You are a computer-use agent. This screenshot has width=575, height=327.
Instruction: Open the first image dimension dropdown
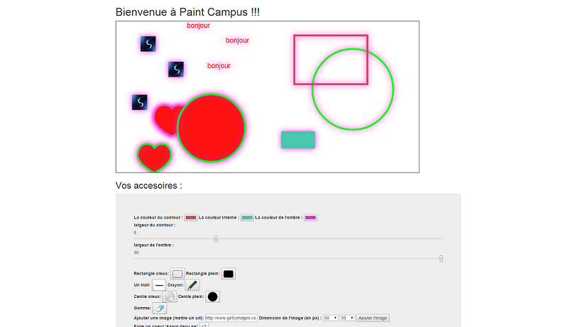pyautogui.click(x=330, y=318)
